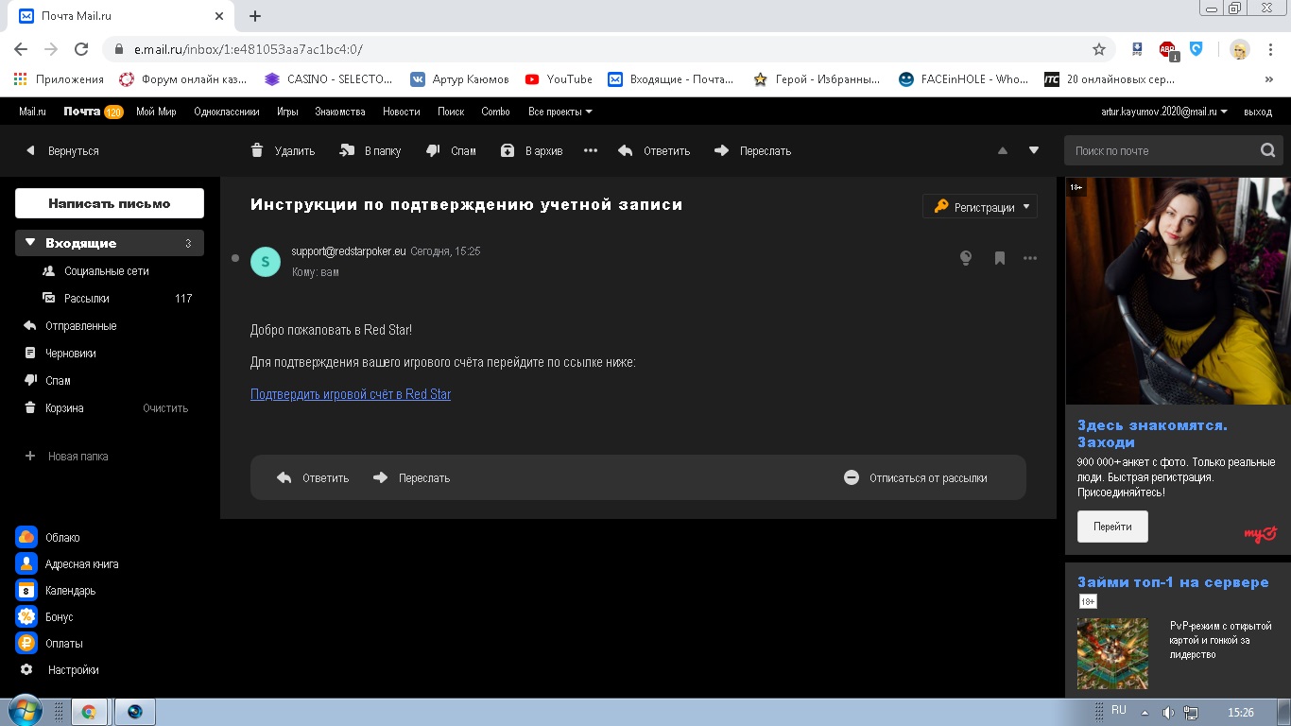Click Переслать button below the message
The width and height of the screenshot is (1291, 726).
point(411,477)
